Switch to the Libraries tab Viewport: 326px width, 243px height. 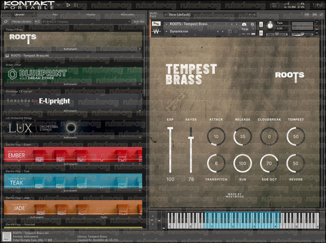tap(19, 15)
